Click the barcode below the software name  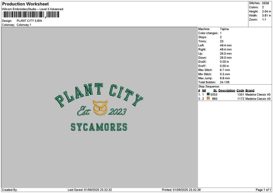[x=30, y=15]
